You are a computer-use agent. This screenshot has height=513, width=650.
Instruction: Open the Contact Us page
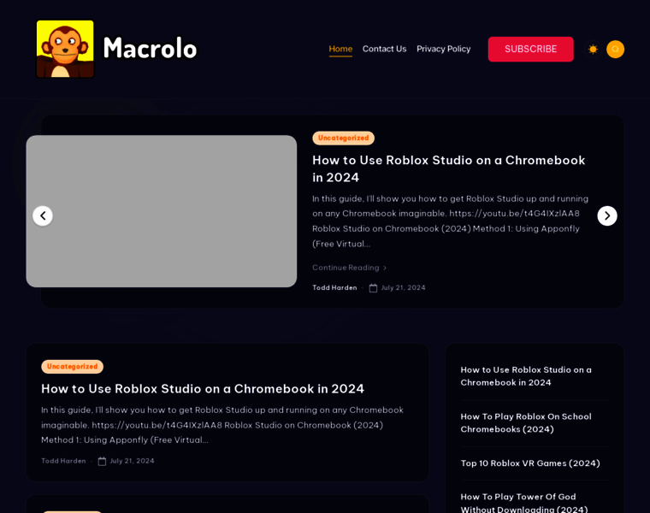coord(384,49)
